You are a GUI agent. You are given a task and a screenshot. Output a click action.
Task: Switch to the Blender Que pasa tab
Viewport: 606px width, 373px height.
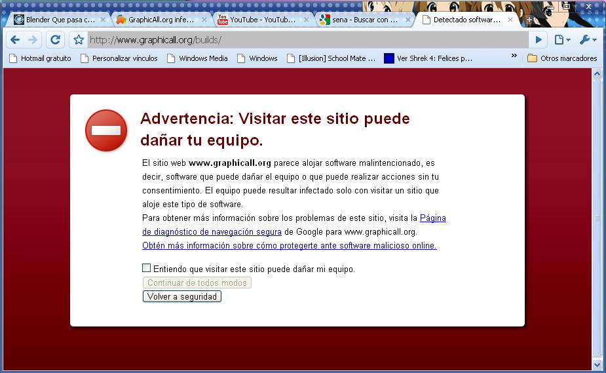coord(59,20)
